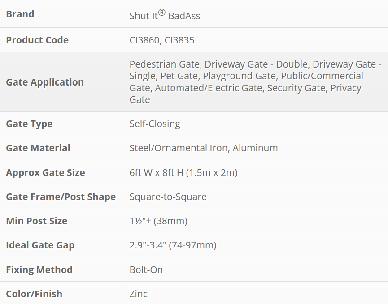Viewport: 388px width, 304px height.
Task: Click the Shut It BadAss brand value
Action: coord(165,16)
